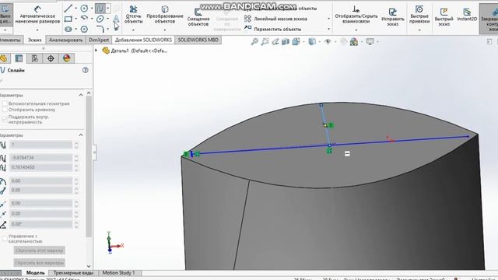
Task: Click Отсечь объекты trim tool
Action: [x=133, y=15]
